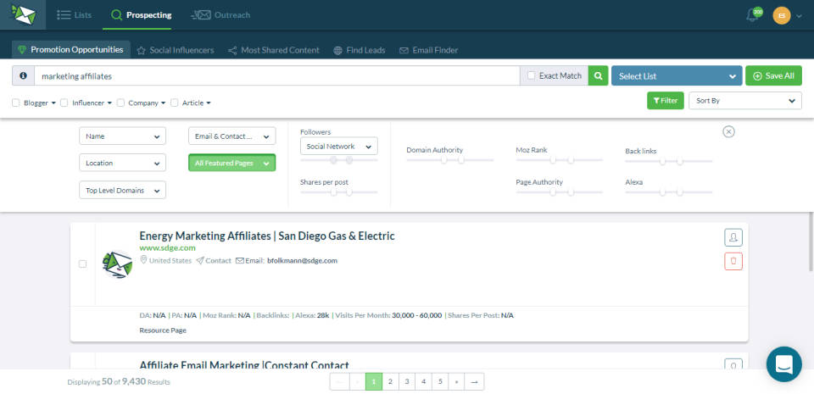
Task: Click the green search magnifier button
Action: 599,76
